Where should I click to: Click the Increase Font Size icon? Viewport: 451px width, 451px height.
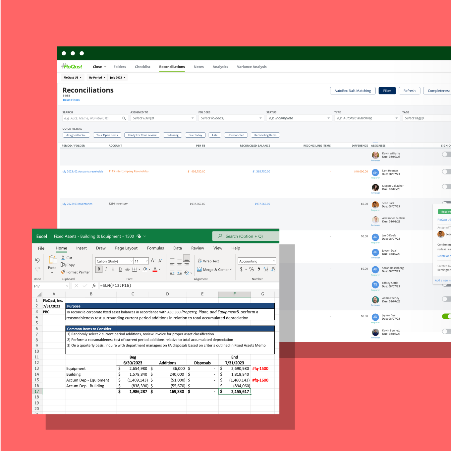click(153, 261)
